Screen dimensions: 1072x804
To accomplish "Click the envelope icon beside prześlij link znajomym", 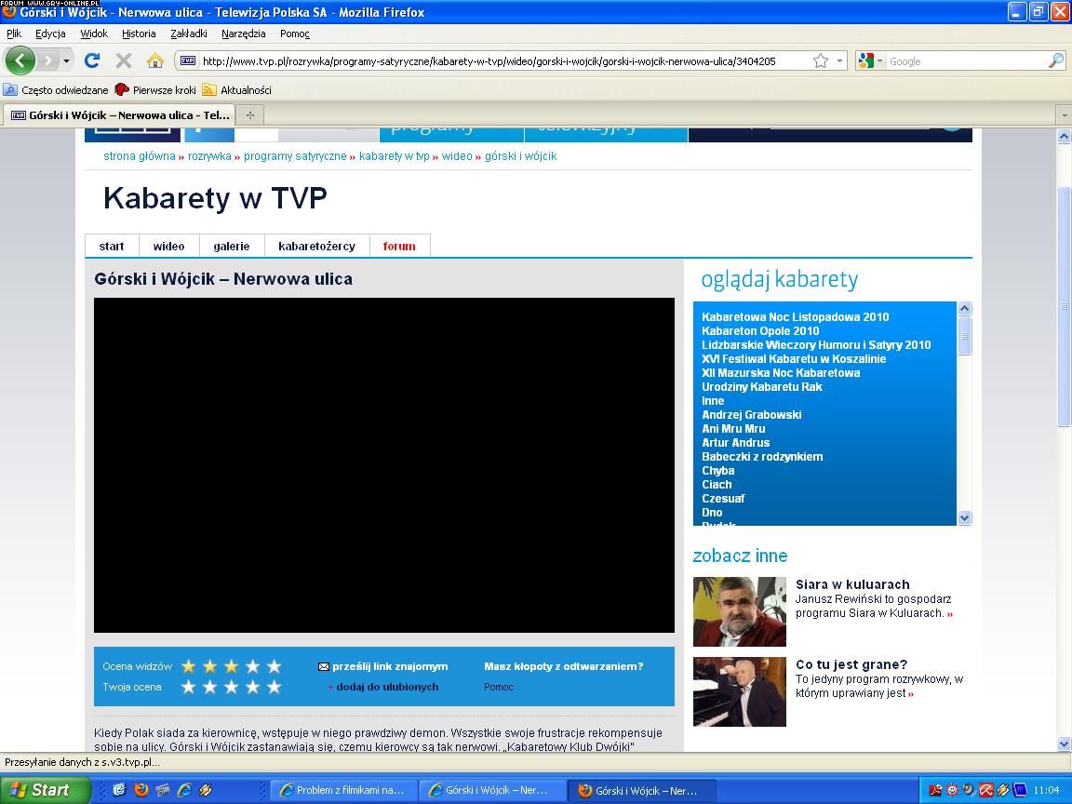I will pos(324,666).
